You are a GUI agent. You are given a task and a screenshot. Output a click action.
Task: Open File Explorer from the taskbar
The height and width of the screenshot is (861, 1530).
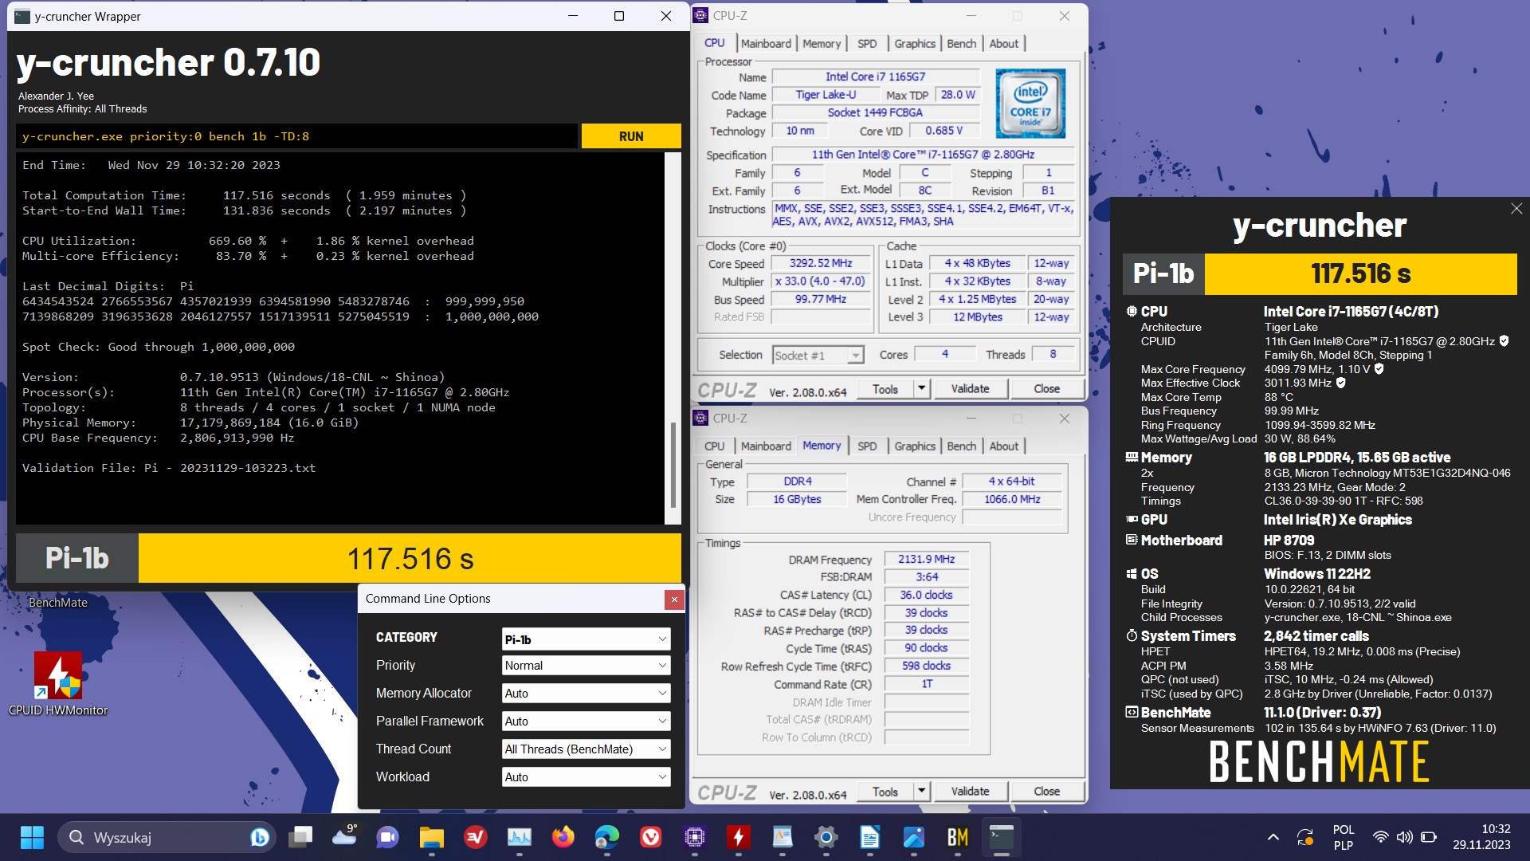431,838
